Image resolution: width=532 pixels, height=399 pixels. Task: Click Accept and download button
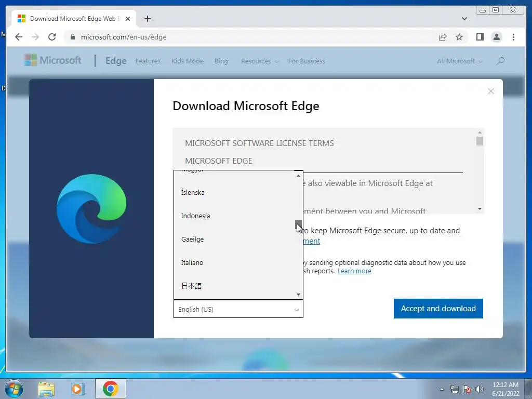point(438,309)
